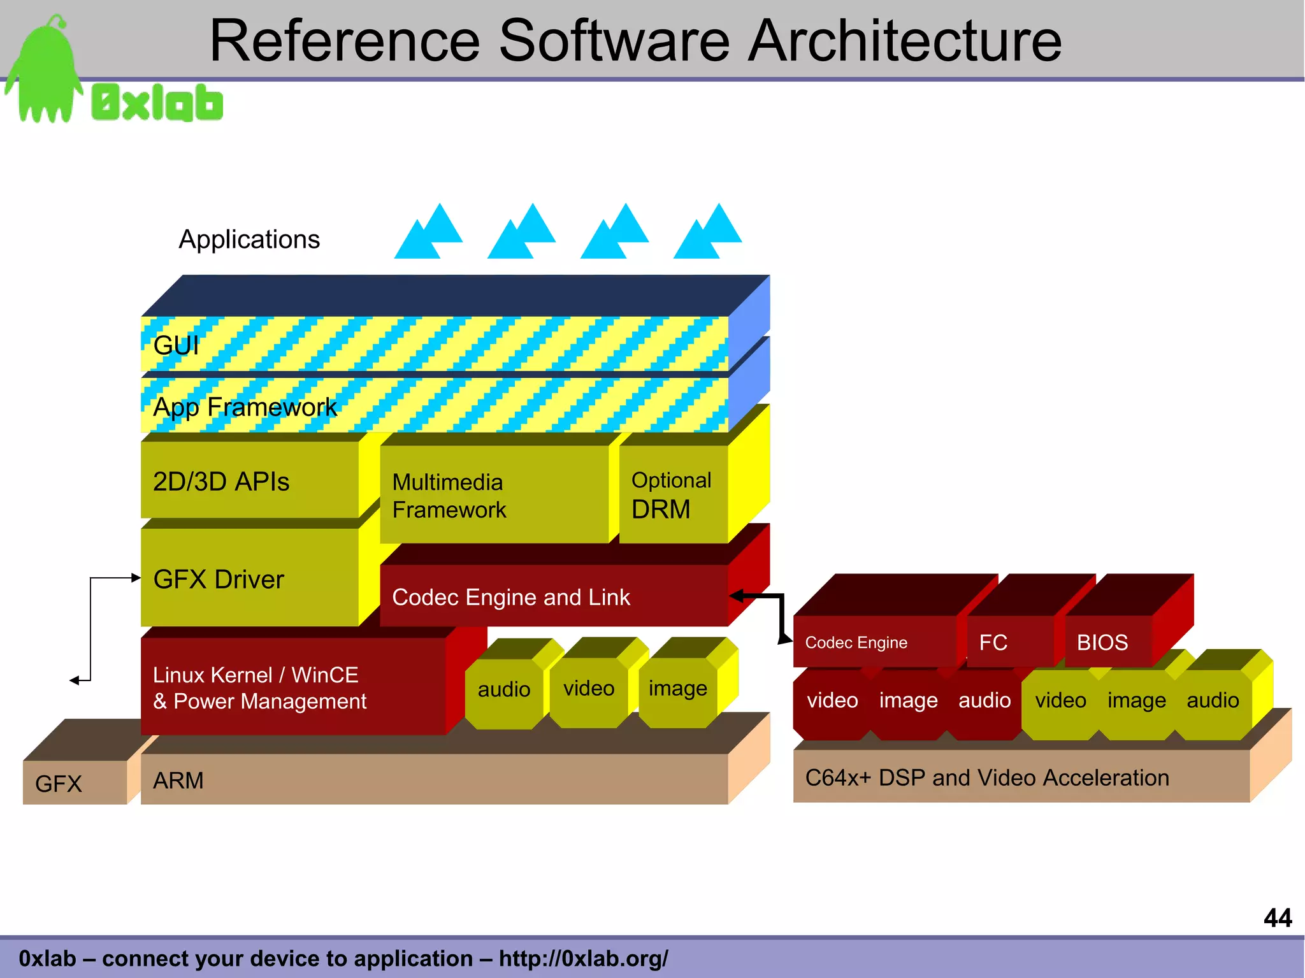1305x978 pixels.
Task: Select the App Framework layer
Action: [x=433, y=406]
